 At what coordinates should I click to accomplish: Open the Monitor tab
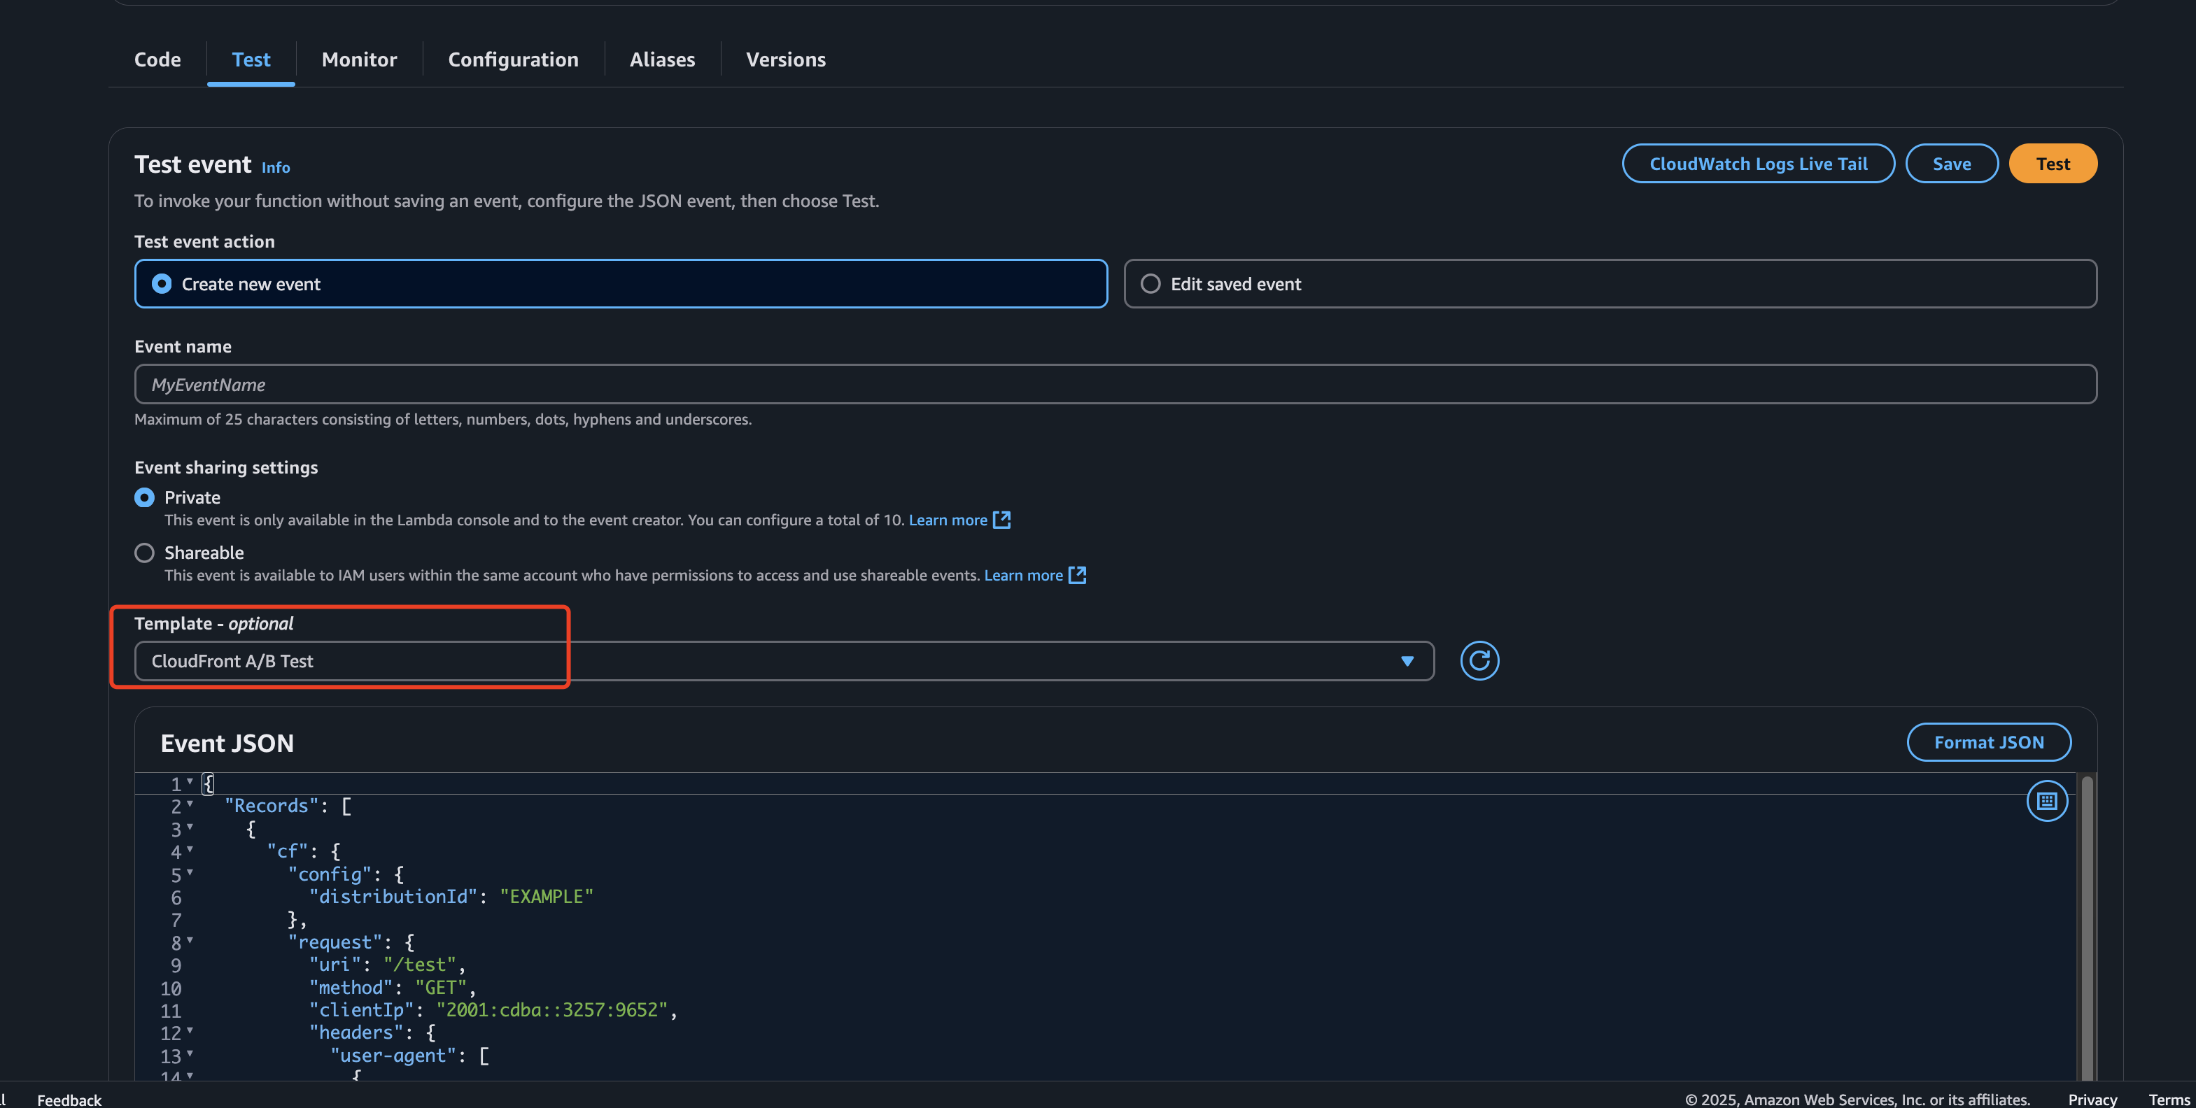point(359,59)
